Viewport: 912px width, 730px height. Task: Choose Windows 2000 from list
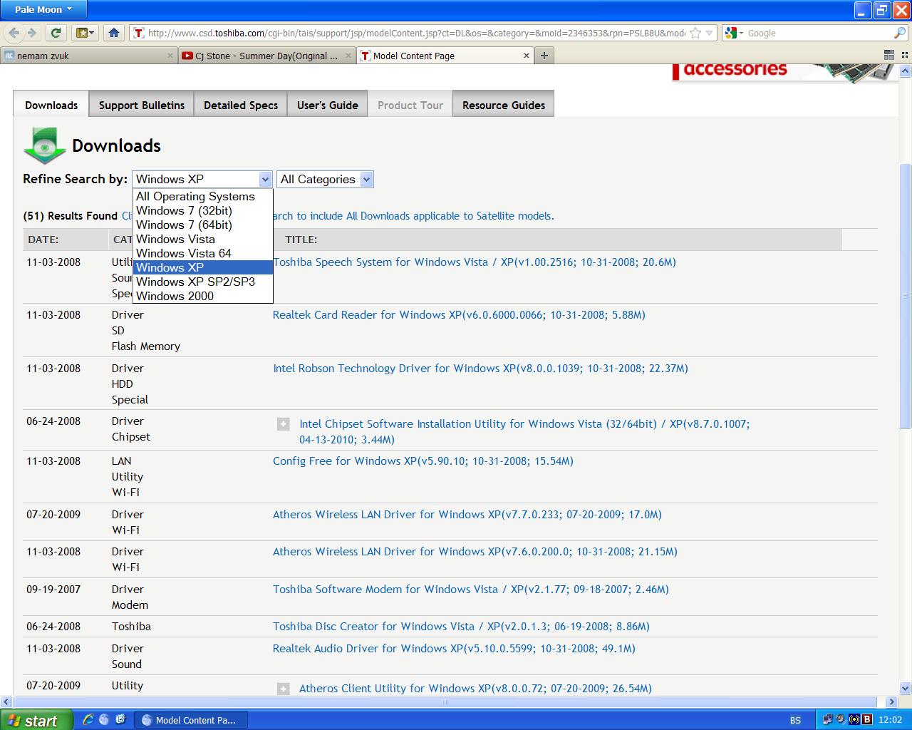(202, 297)
